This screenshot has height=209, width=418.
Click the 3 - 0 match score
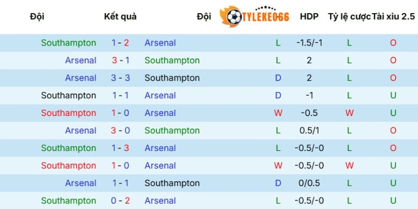[120, 131]
